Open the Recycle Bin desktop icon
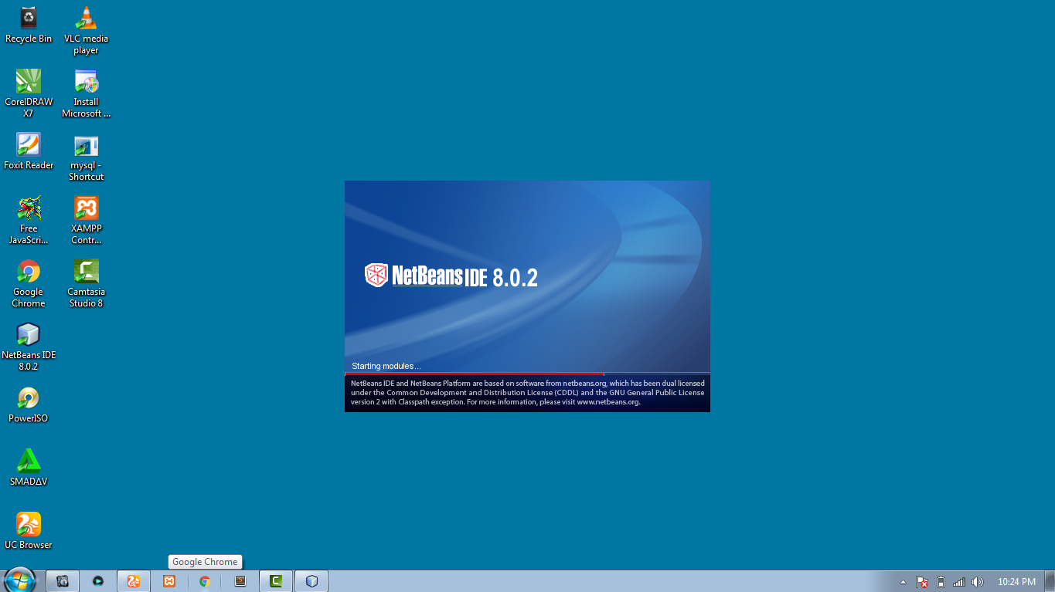 click(x=29, y=25)
